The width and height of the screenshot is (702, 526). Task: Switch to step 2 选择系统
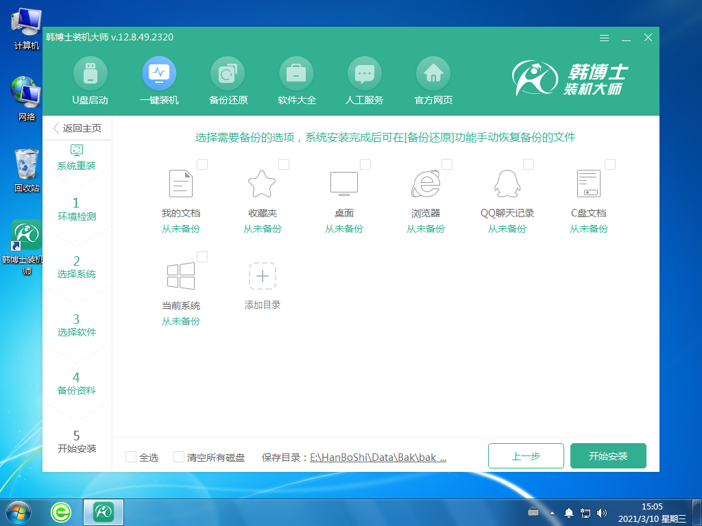click(x=77, y=267)
